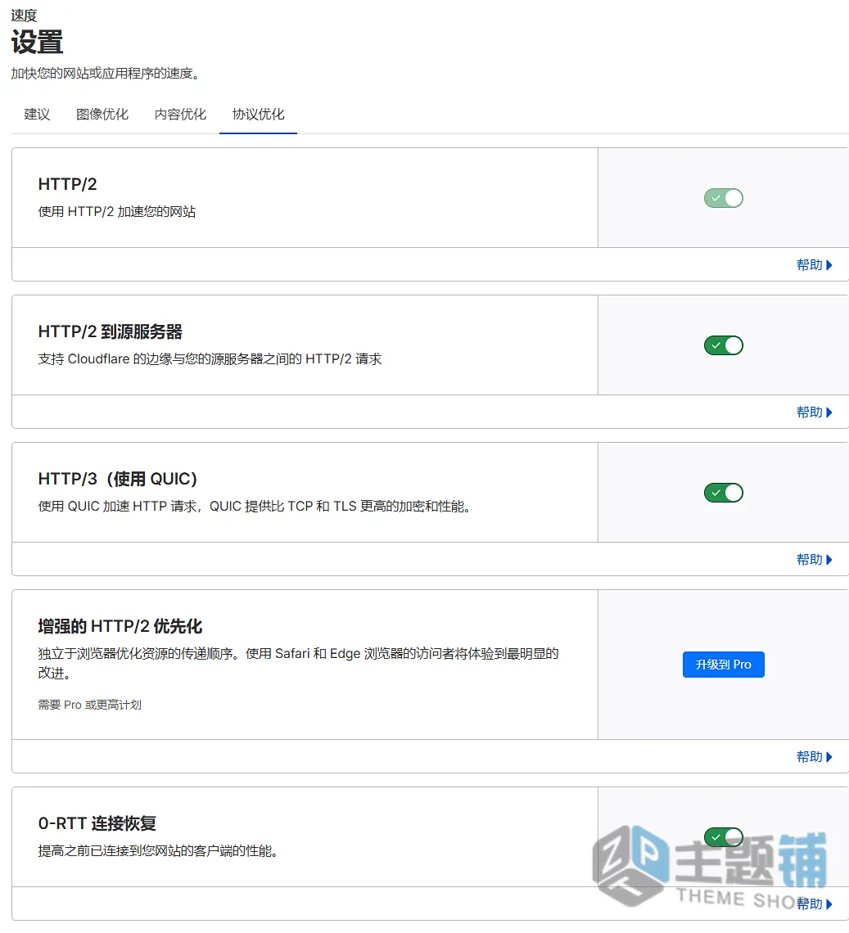
Task: Click the '增强的 HTTP/2 优先化' heading
Action: 120,626
